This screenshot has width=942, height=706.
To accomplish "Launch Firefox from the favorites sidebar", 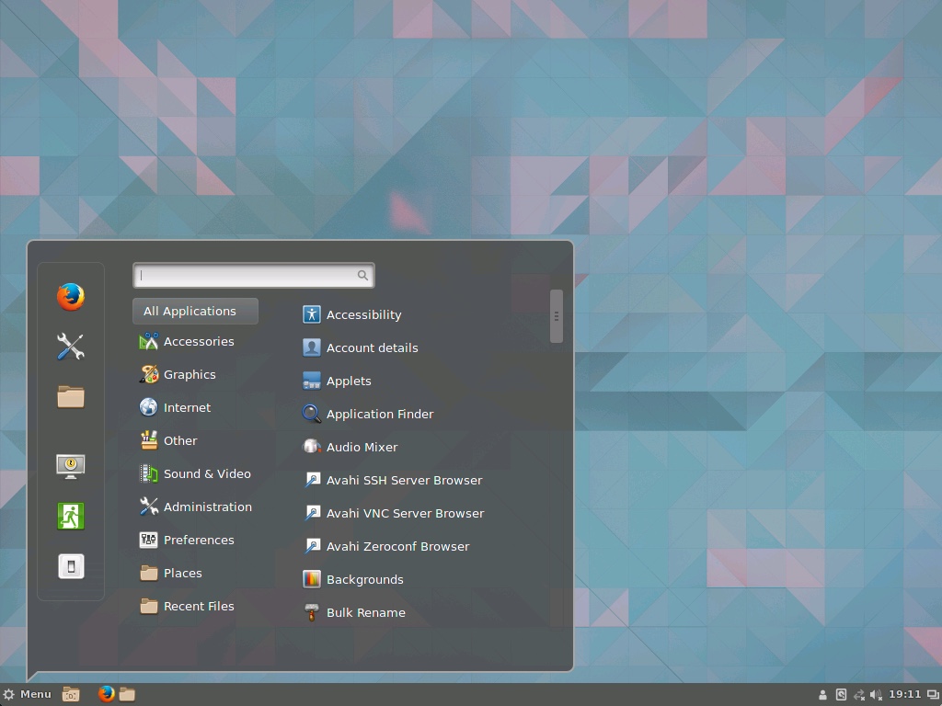I will (70, 297).
